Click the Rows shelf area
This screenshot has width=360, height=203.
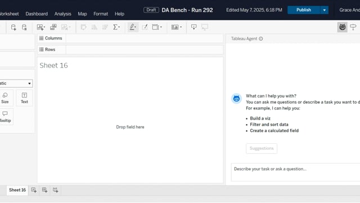[145, 50]
